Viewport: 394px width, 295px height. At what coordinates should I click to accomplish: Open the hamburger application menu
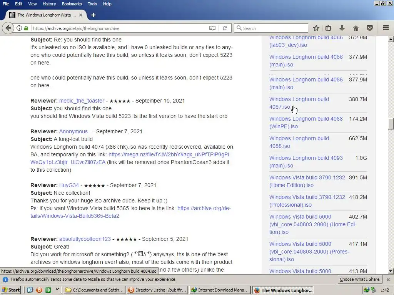[x=386, y=28]
